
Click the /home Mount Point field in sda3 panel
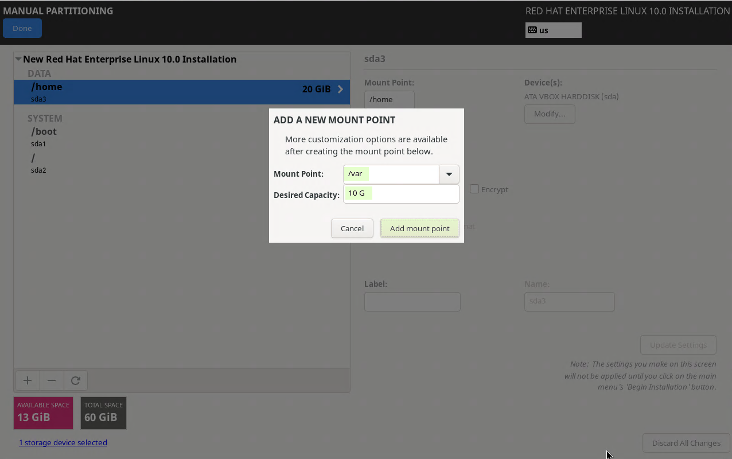pyautogui.click(x=390, y=99)
